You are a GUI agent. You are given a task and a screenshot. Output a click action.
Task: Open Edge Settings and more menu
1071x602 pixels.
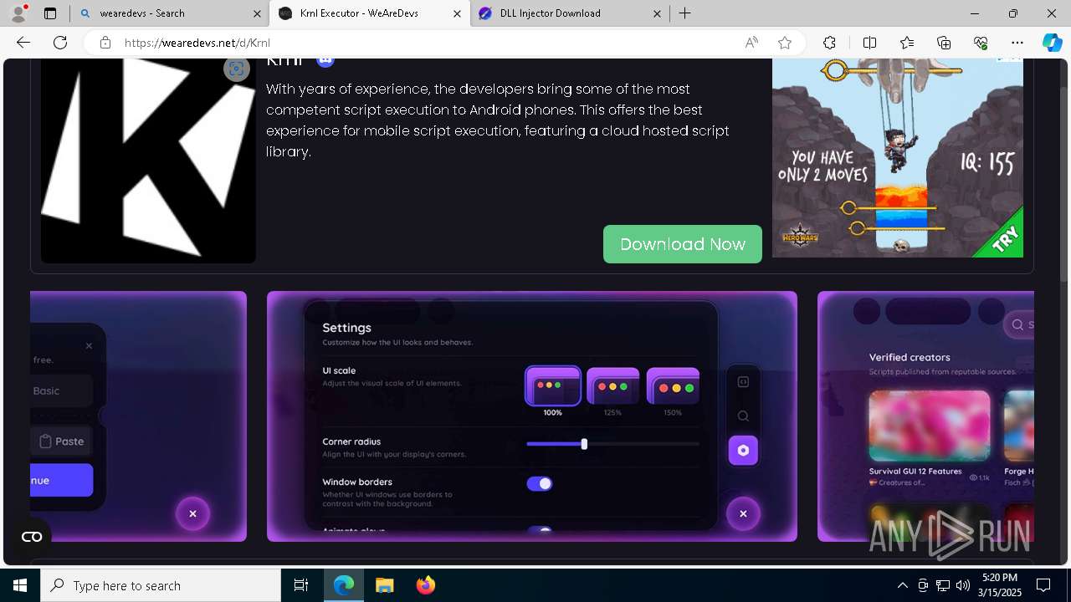coord(1017,43)
